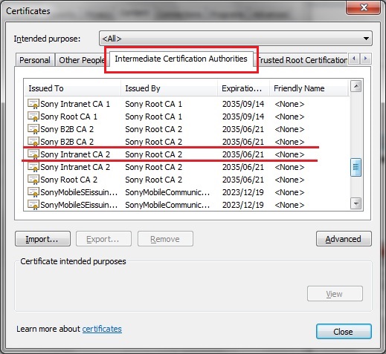Click expiration date of Sony Root CA 1 row
Image resolution: width=386 pixels, height=354 pixels.
[x=243, y=117]
